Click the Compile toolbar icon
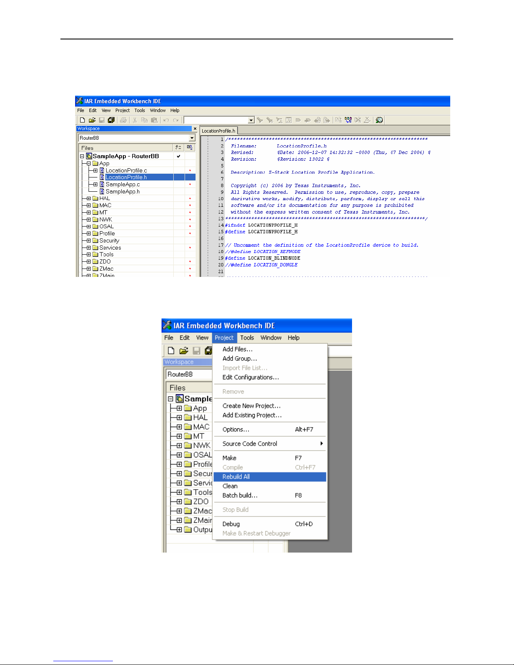 (x=338, y=120)
